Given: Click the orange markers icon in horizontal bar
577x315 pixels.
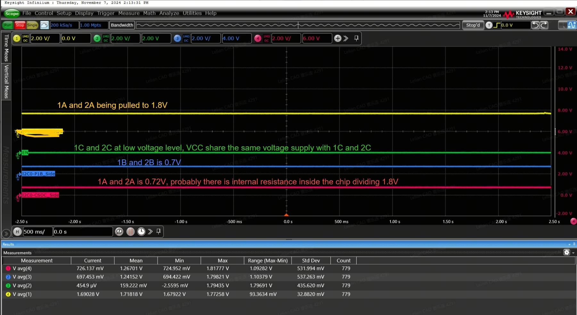Looking at the screenshot, I should (x=130, y=231).
